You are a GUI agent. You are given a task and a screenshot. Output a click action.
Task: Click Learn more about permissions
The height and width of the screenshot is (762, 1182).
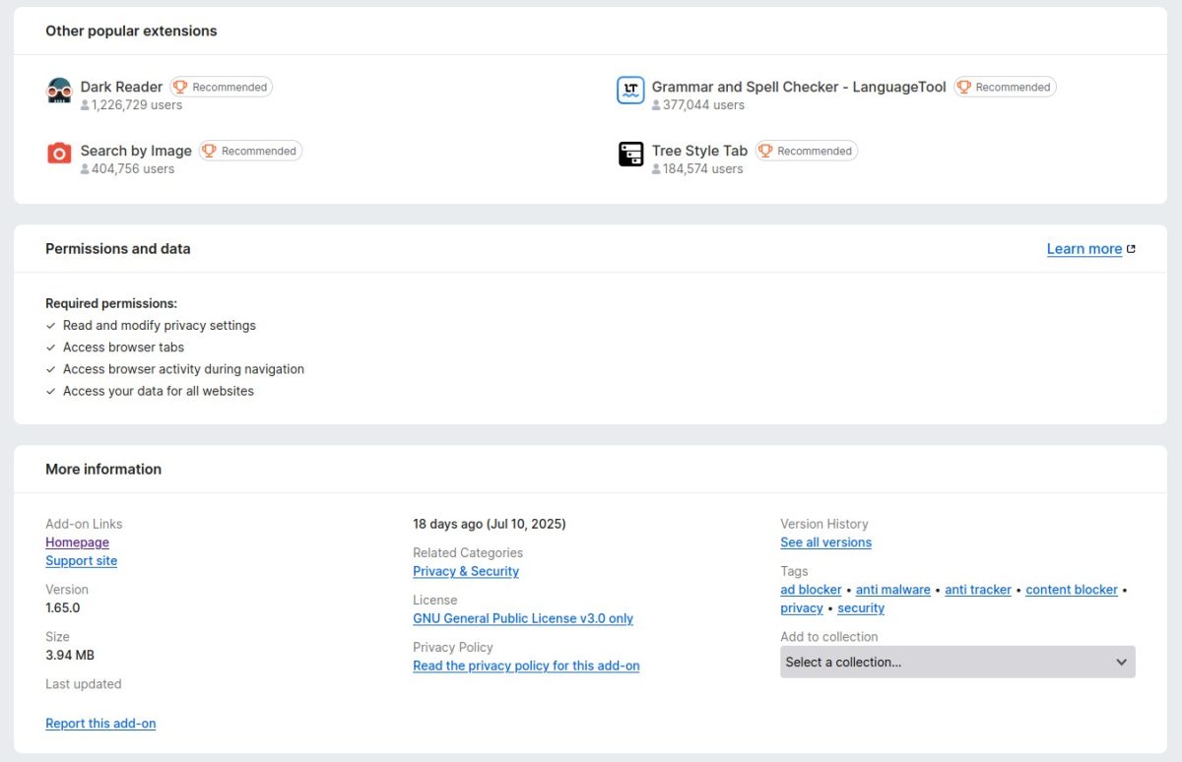pos(1083,248)
